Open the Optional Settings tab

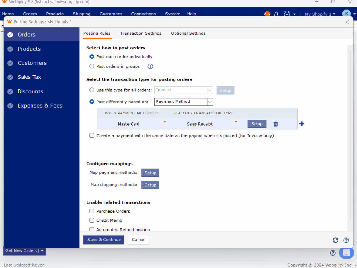click(x=188, y=33)
